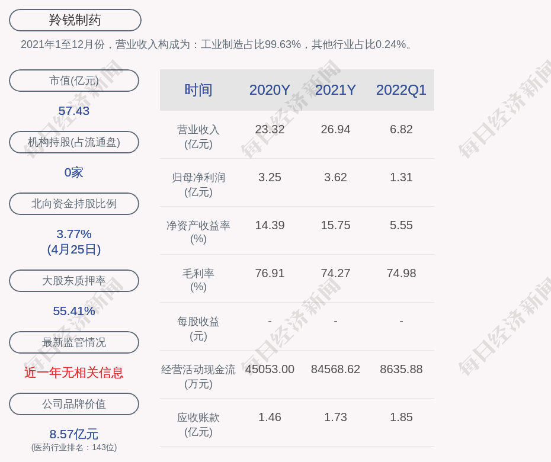Select receivables value 1.85

click(x=401, y=417)
